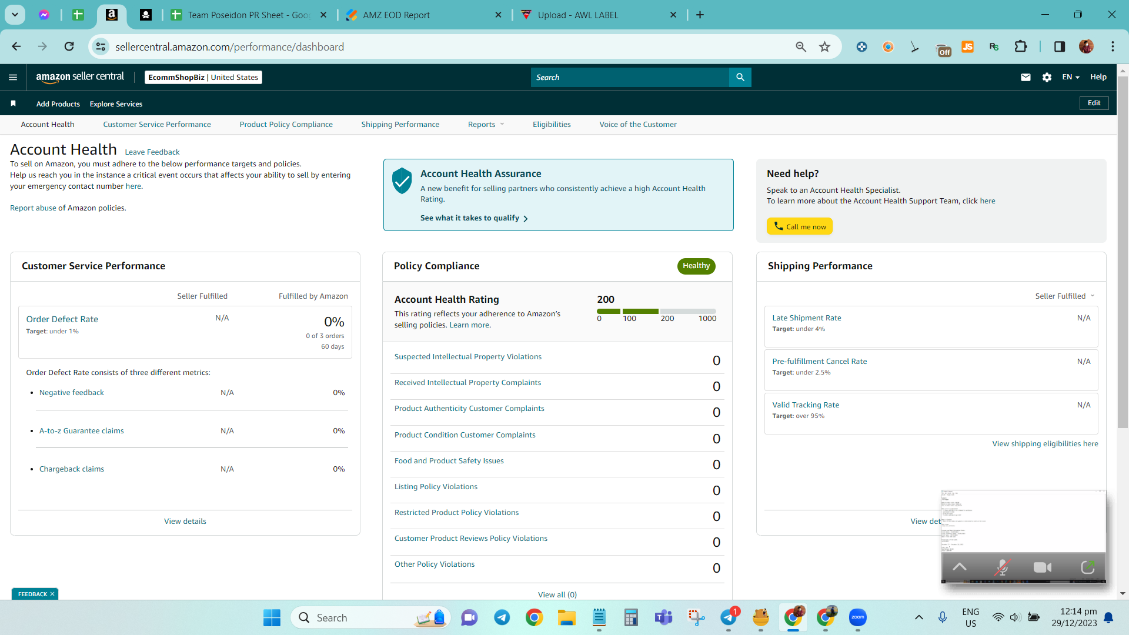Image resolution: width=1129 pixels, height=635 pixels.
Task: Open Microsoft Teams from the taskbar
Action: click(x=664, y=617)
